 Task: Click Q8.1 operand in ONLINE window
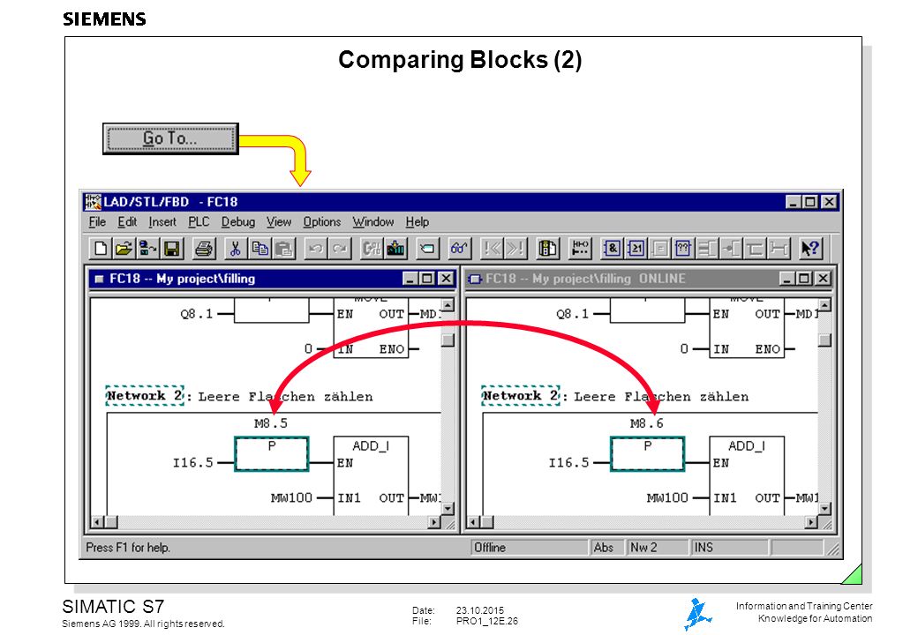coord(573,314)
